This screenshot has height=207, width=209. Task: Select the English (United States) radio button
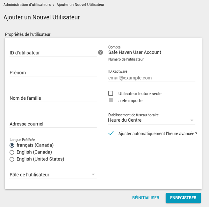[12, 159]
